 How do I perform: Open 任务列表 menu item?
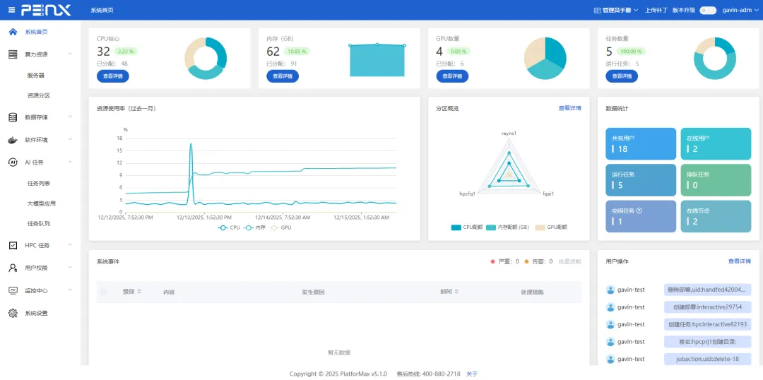(x=39, y=184)
